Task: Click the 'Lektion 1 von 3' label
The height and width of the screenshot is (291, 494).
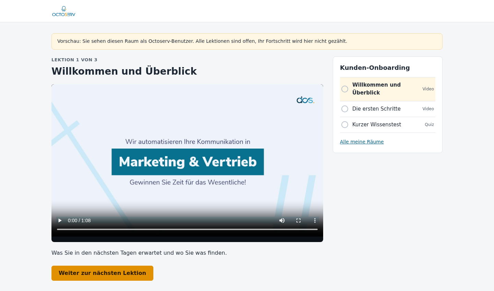Action: pyautogui.click(x=74, y=60)
